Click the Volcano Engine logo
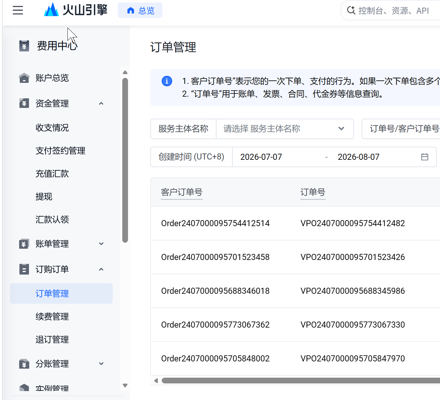Screen dimensions: 440x400 75,10
